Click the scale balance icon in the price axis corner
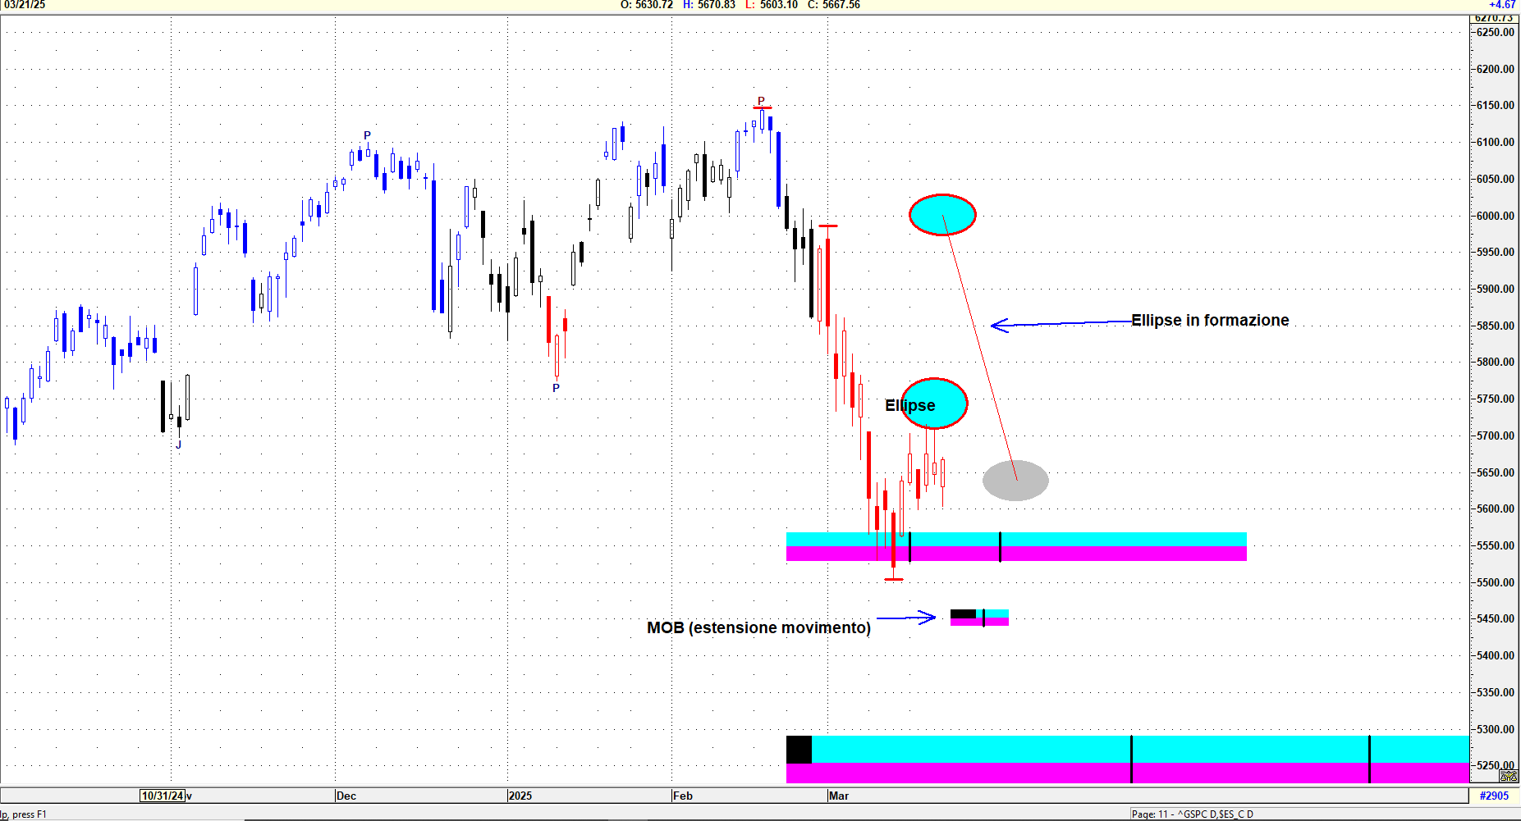1521x821 pixels. pyautogui.click(x=1509, y=775)
